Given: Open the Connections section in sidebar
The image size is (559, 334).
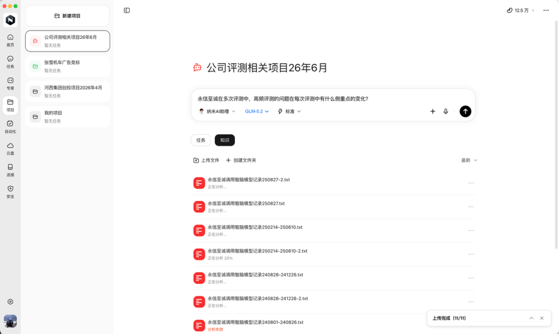Looking at the screenshot, I should click(x=10, y=170).
